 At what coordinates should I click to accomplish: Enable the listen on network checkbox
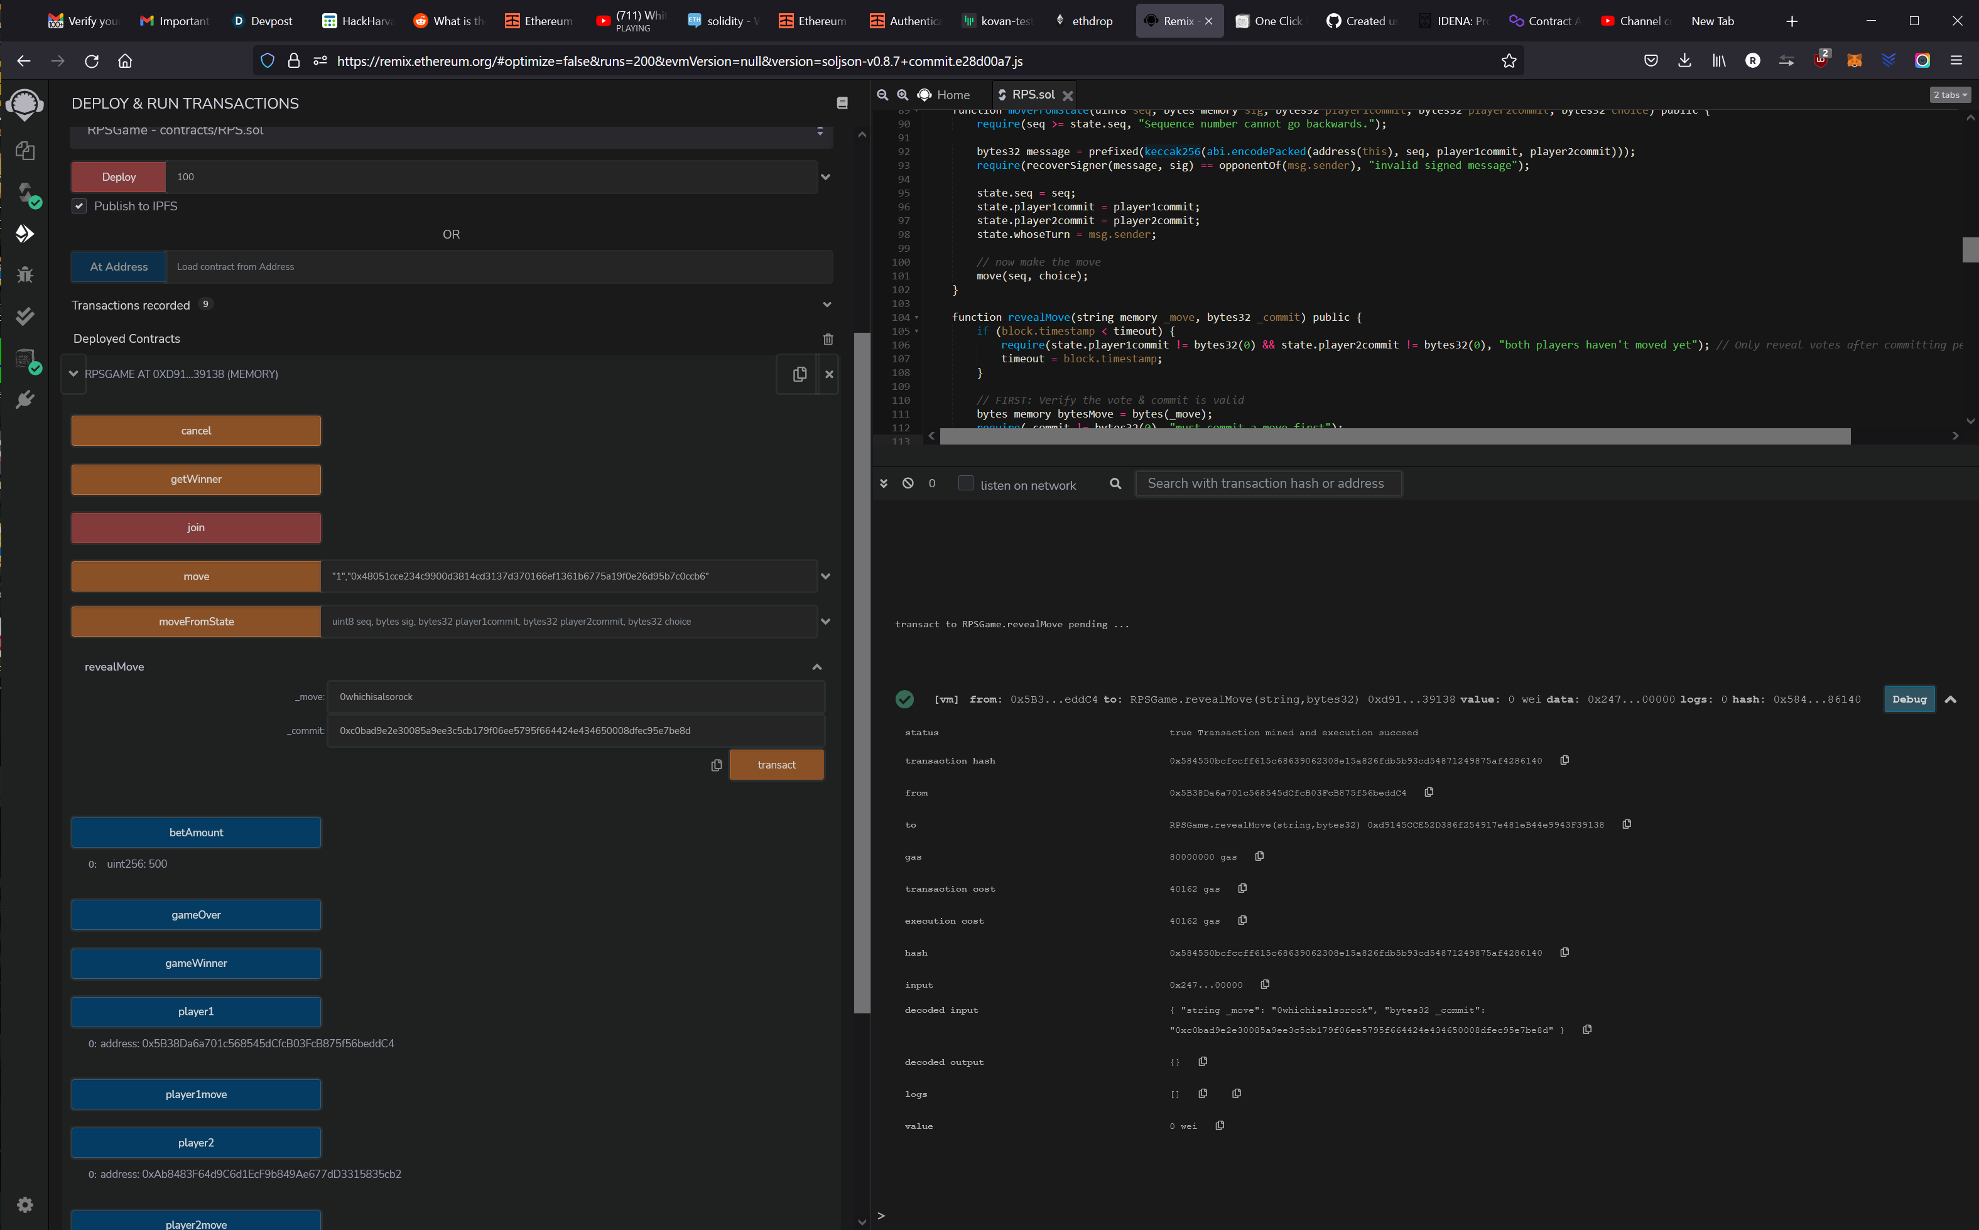(x=966, y=483)
